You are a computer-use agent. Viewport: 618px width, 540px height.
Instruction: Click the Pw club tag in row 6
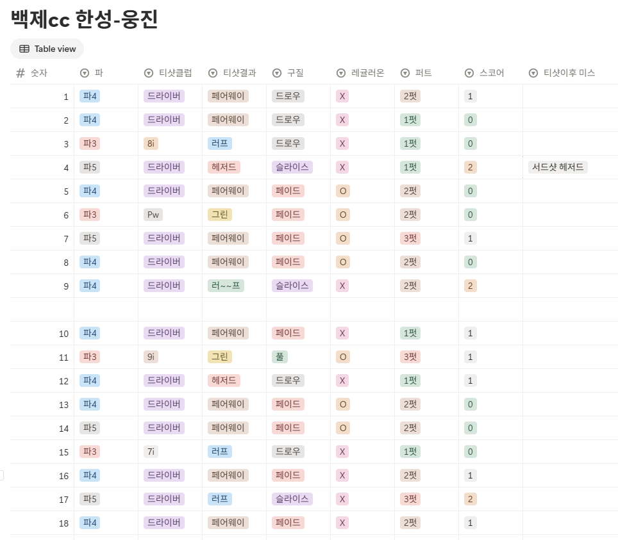click(153, 215)
